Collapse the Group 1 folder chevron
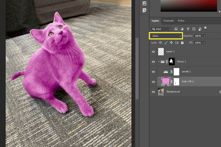This screenshot has width=221, height=147. pyautogui.click(x=159, y=61)
